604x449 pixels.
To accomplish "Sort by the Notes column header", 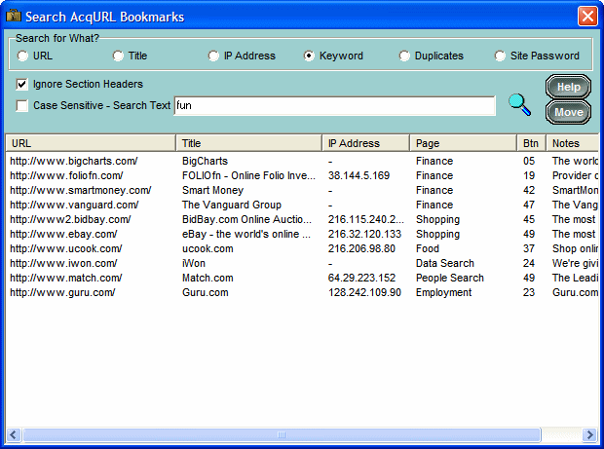I will (x=573, y=143).
